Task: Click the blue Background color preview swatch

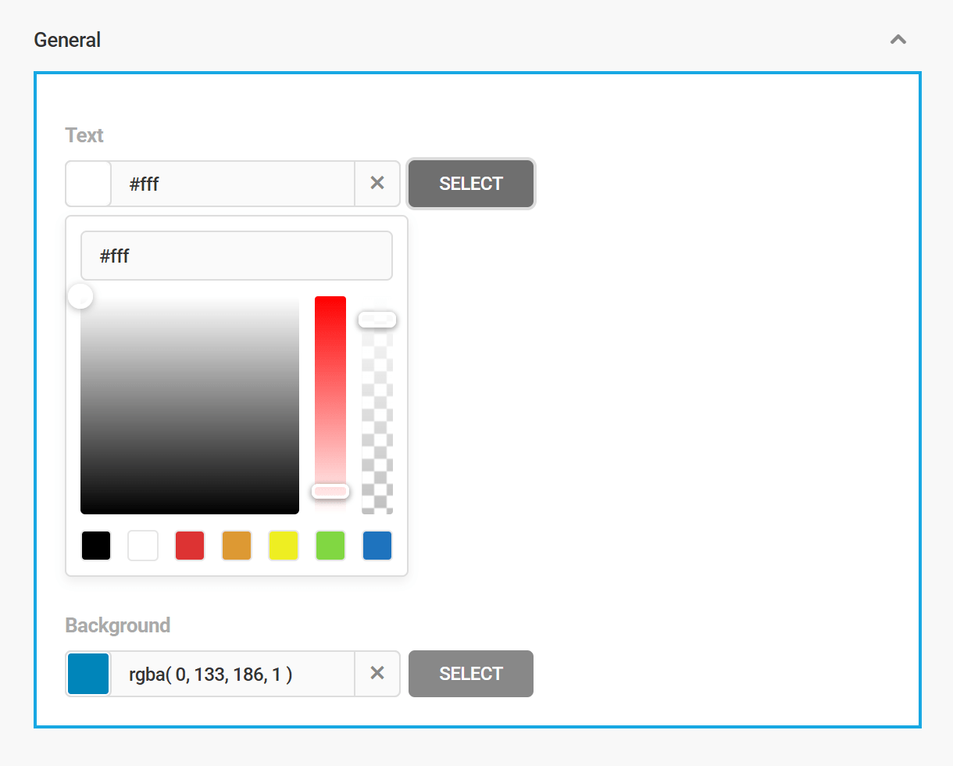Action: [87, 673]
